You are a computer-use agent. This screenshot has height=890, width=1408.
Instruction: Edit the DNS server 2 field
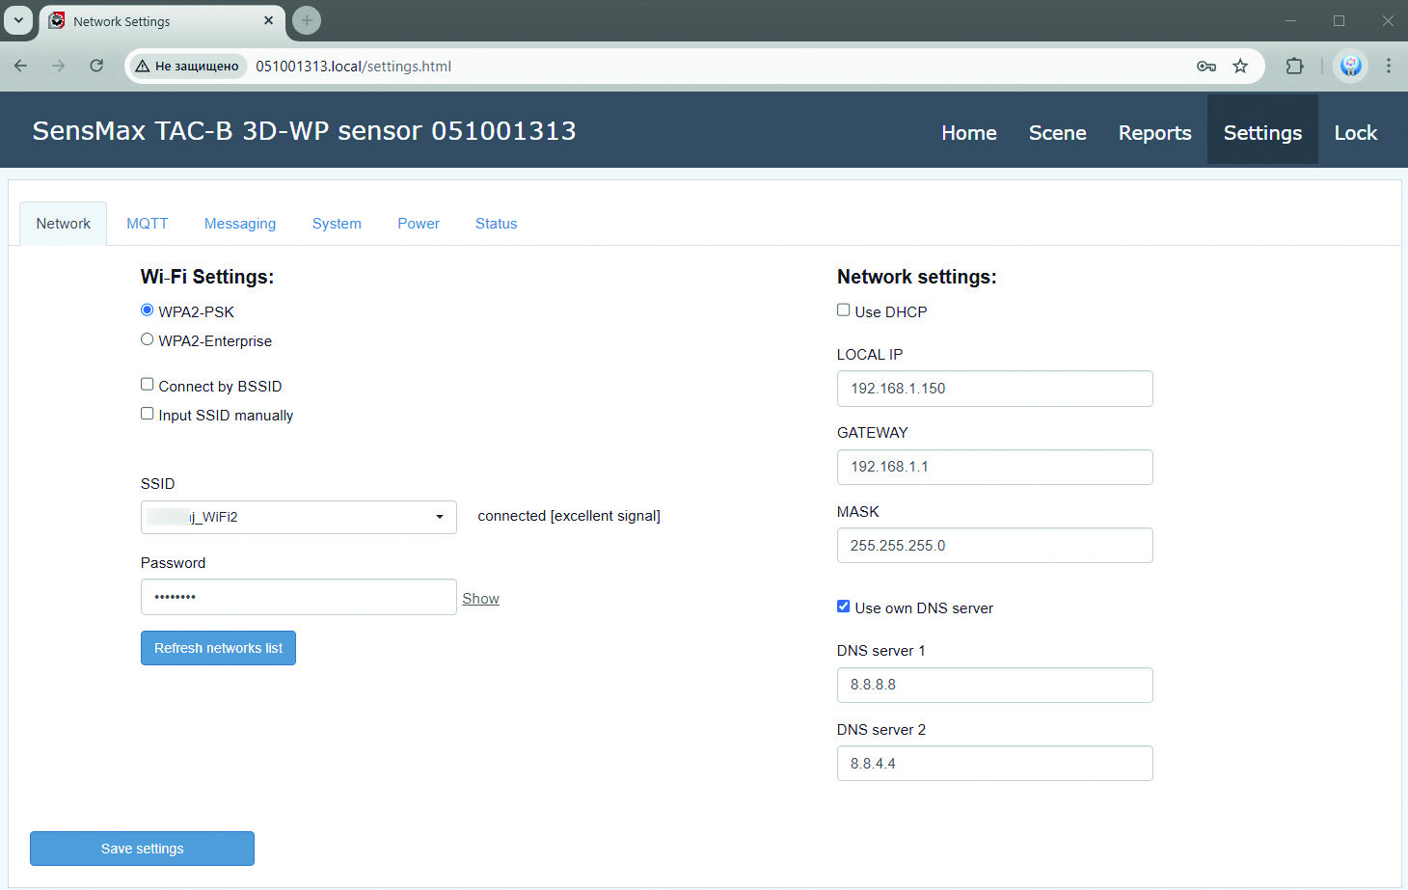tap(995, 764)
